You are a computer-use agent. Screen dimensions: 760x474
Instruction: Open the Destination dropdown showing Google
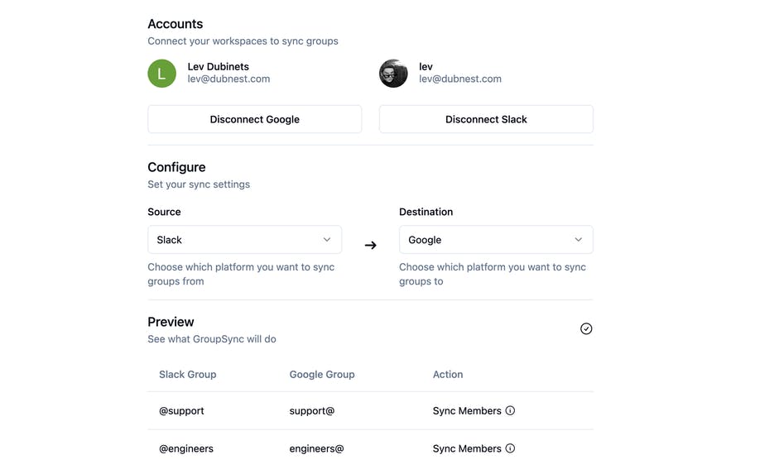tap(496, 240)
